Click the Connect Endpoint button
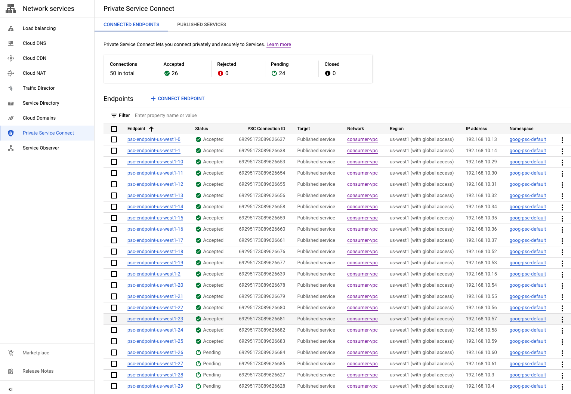This screenshot has width=571, height=394. (178, 99)
